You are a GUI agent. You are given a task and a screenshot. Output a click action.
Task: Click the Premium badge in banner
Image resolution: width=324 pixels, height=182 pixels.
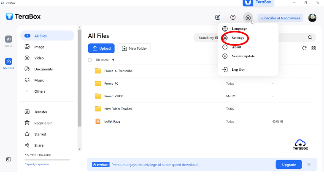[x=101, y=164]
